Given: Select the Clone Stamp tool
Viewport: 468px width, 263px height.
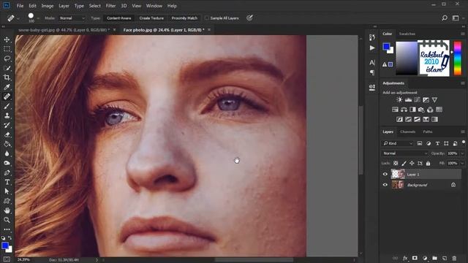Looking at the screenshot, I should pyautogui.click(x=7, y=115).
